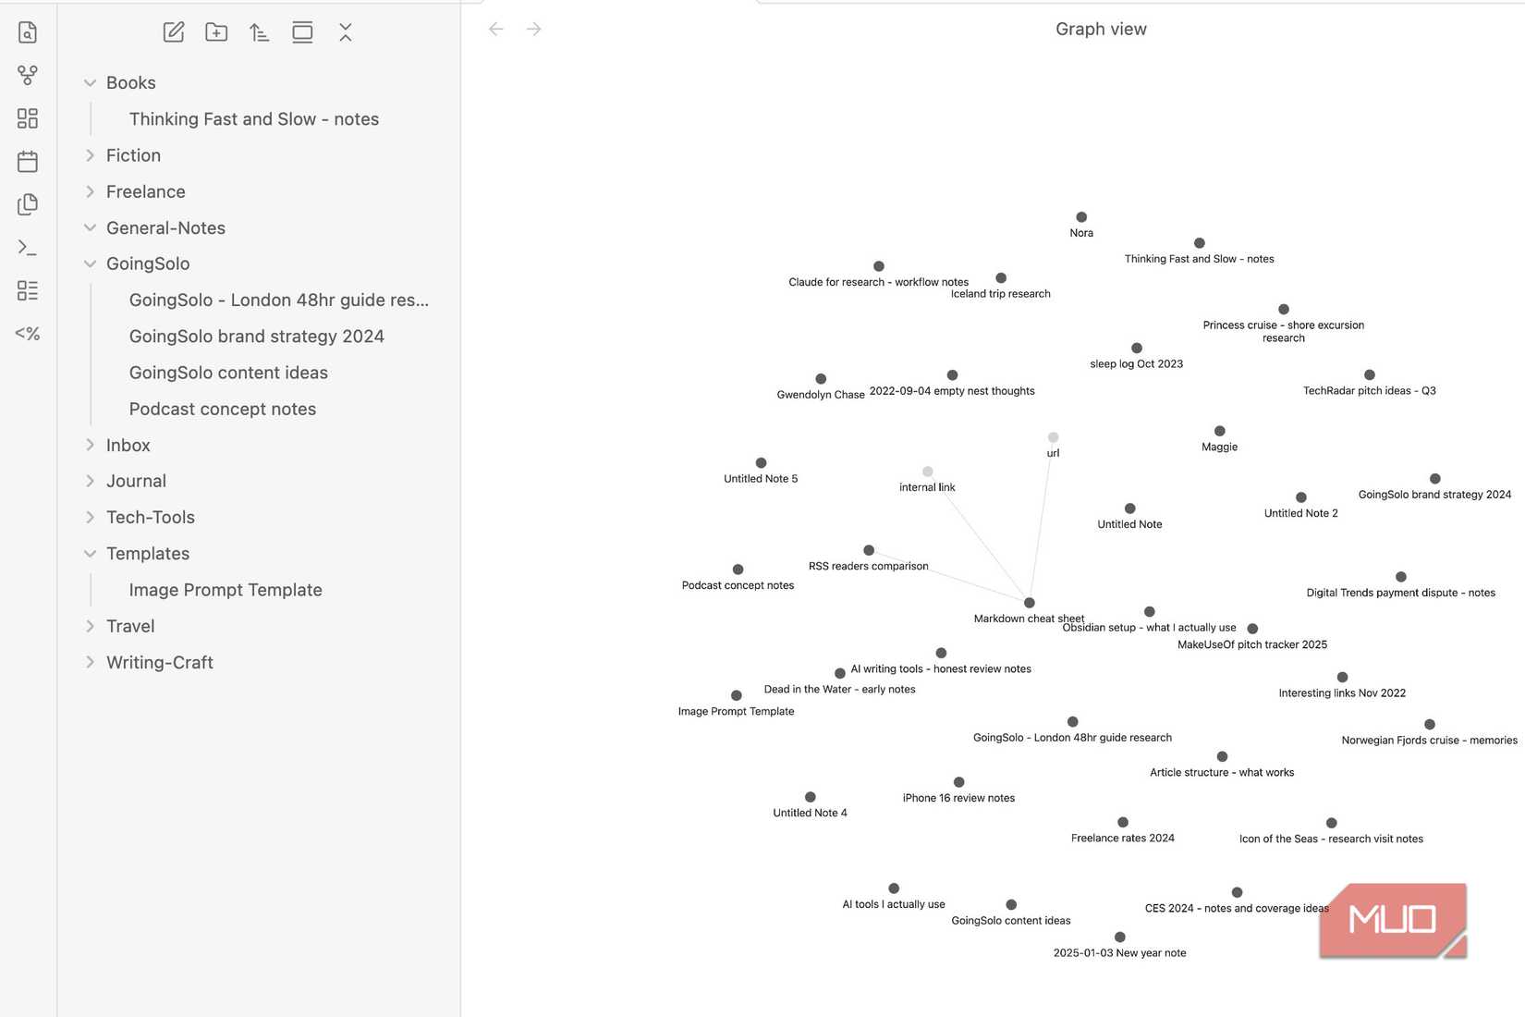1525x1017 pixels.
Task: Open GoingSolo brand strategy 2024 note
Action: [x=257, y=337]
